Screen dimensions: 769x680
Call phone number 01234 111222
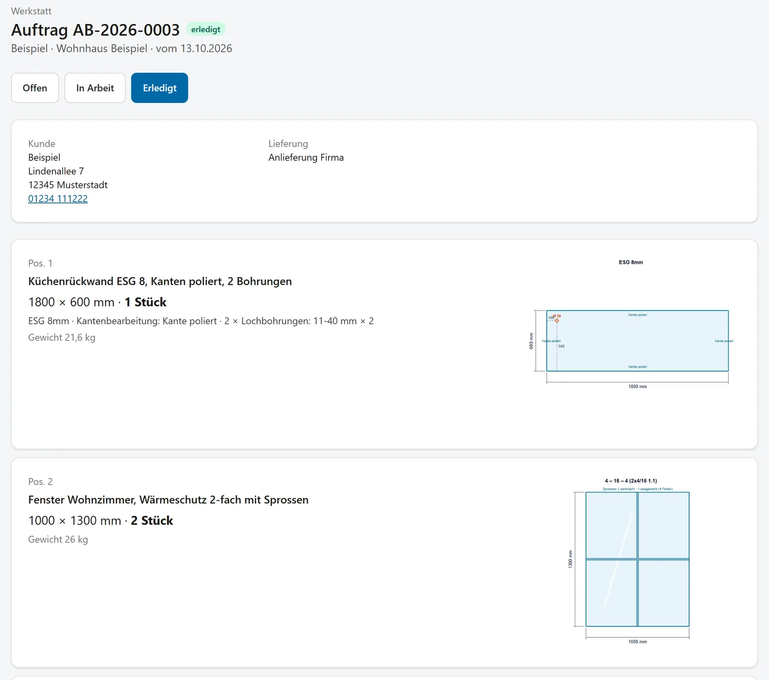pyautogui.click(x=58, y=199)
